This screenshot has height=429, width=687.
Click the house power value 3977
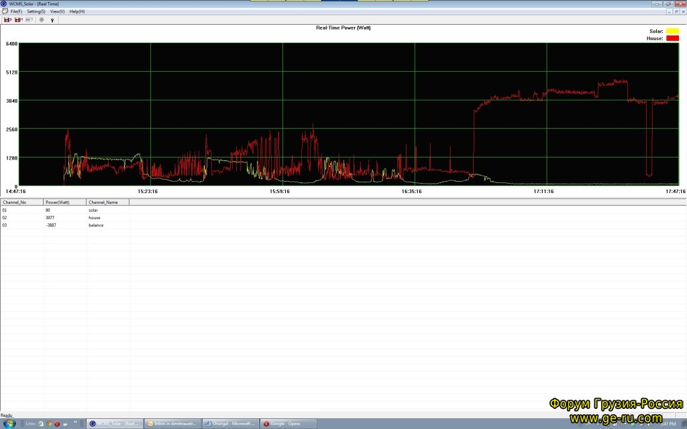point(50,218)
